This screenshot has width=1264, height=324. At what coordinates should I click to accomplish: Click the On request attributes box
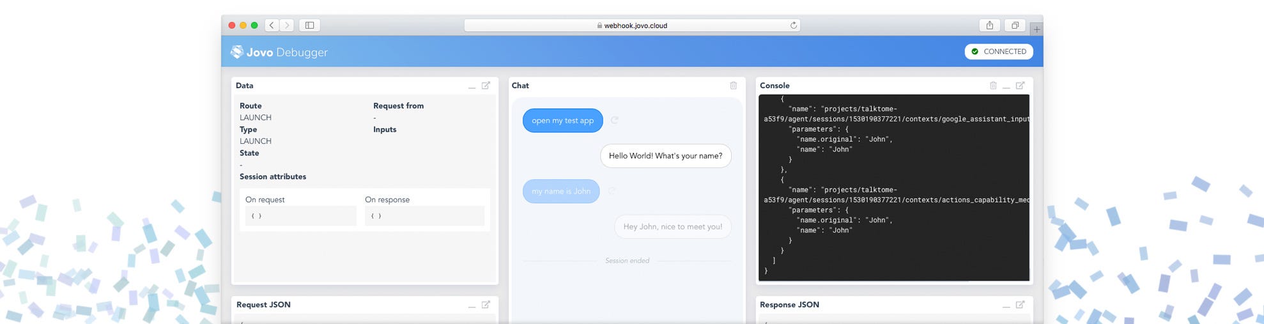[x=300, y=216]
